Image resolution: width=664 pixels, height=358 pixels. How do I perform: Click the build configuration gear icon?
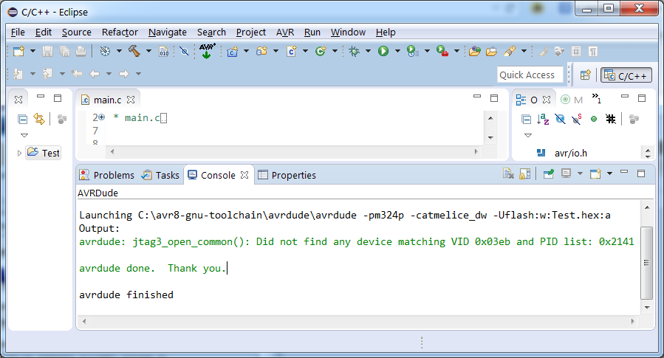(x=105, y=51)
